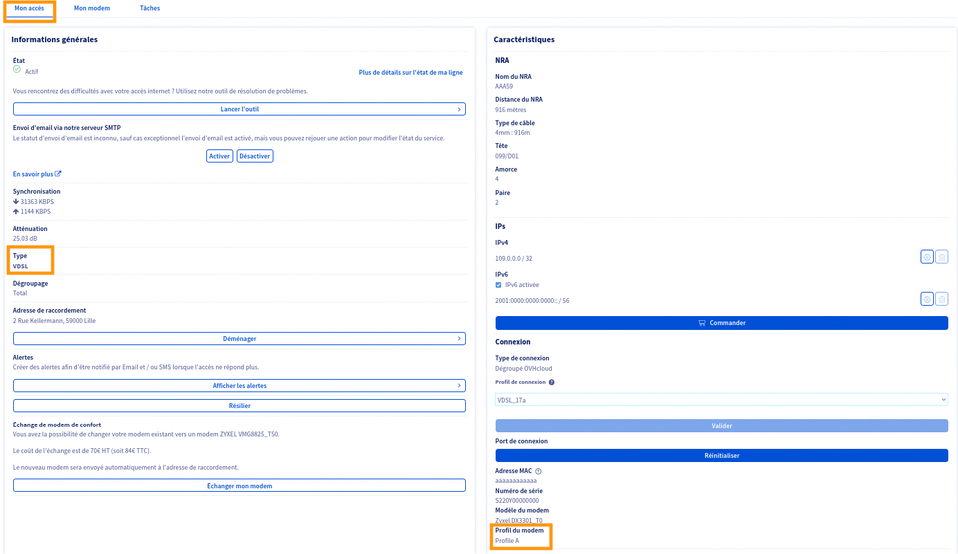Click the Désactiver SMTP button
Screen dimensions: 958x554
255,156
